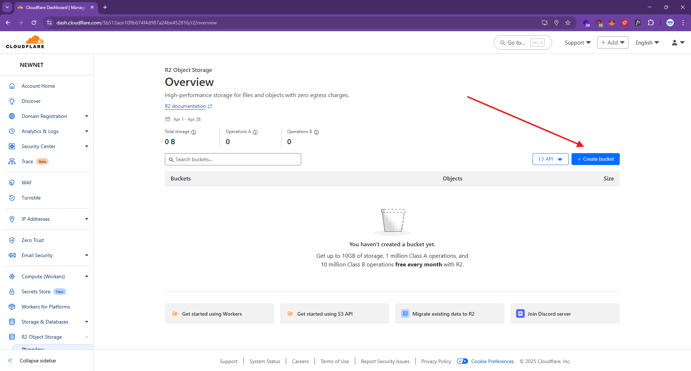The image size is (691, 371).
Task: Click the Domain Registration globe icon
Action: (x=12, y=116)
